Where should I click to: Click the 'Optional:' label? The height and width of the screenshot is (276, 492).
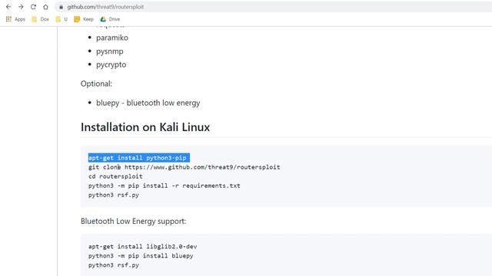click(x=96, y=84)
